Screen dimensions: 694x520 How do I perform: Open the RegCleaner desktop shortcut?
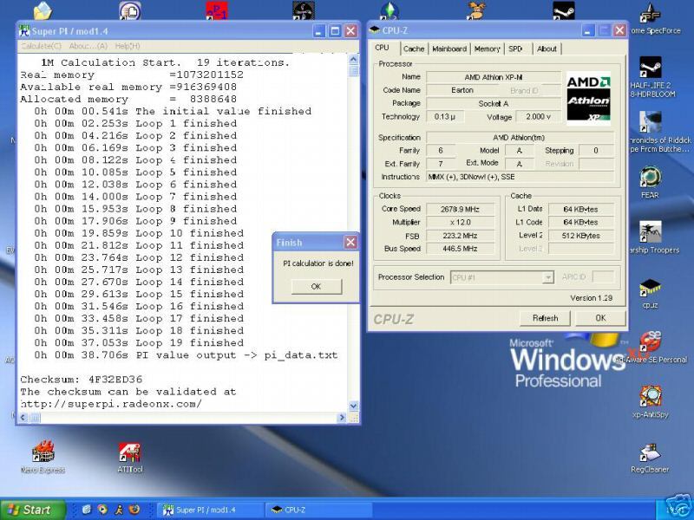650,458
